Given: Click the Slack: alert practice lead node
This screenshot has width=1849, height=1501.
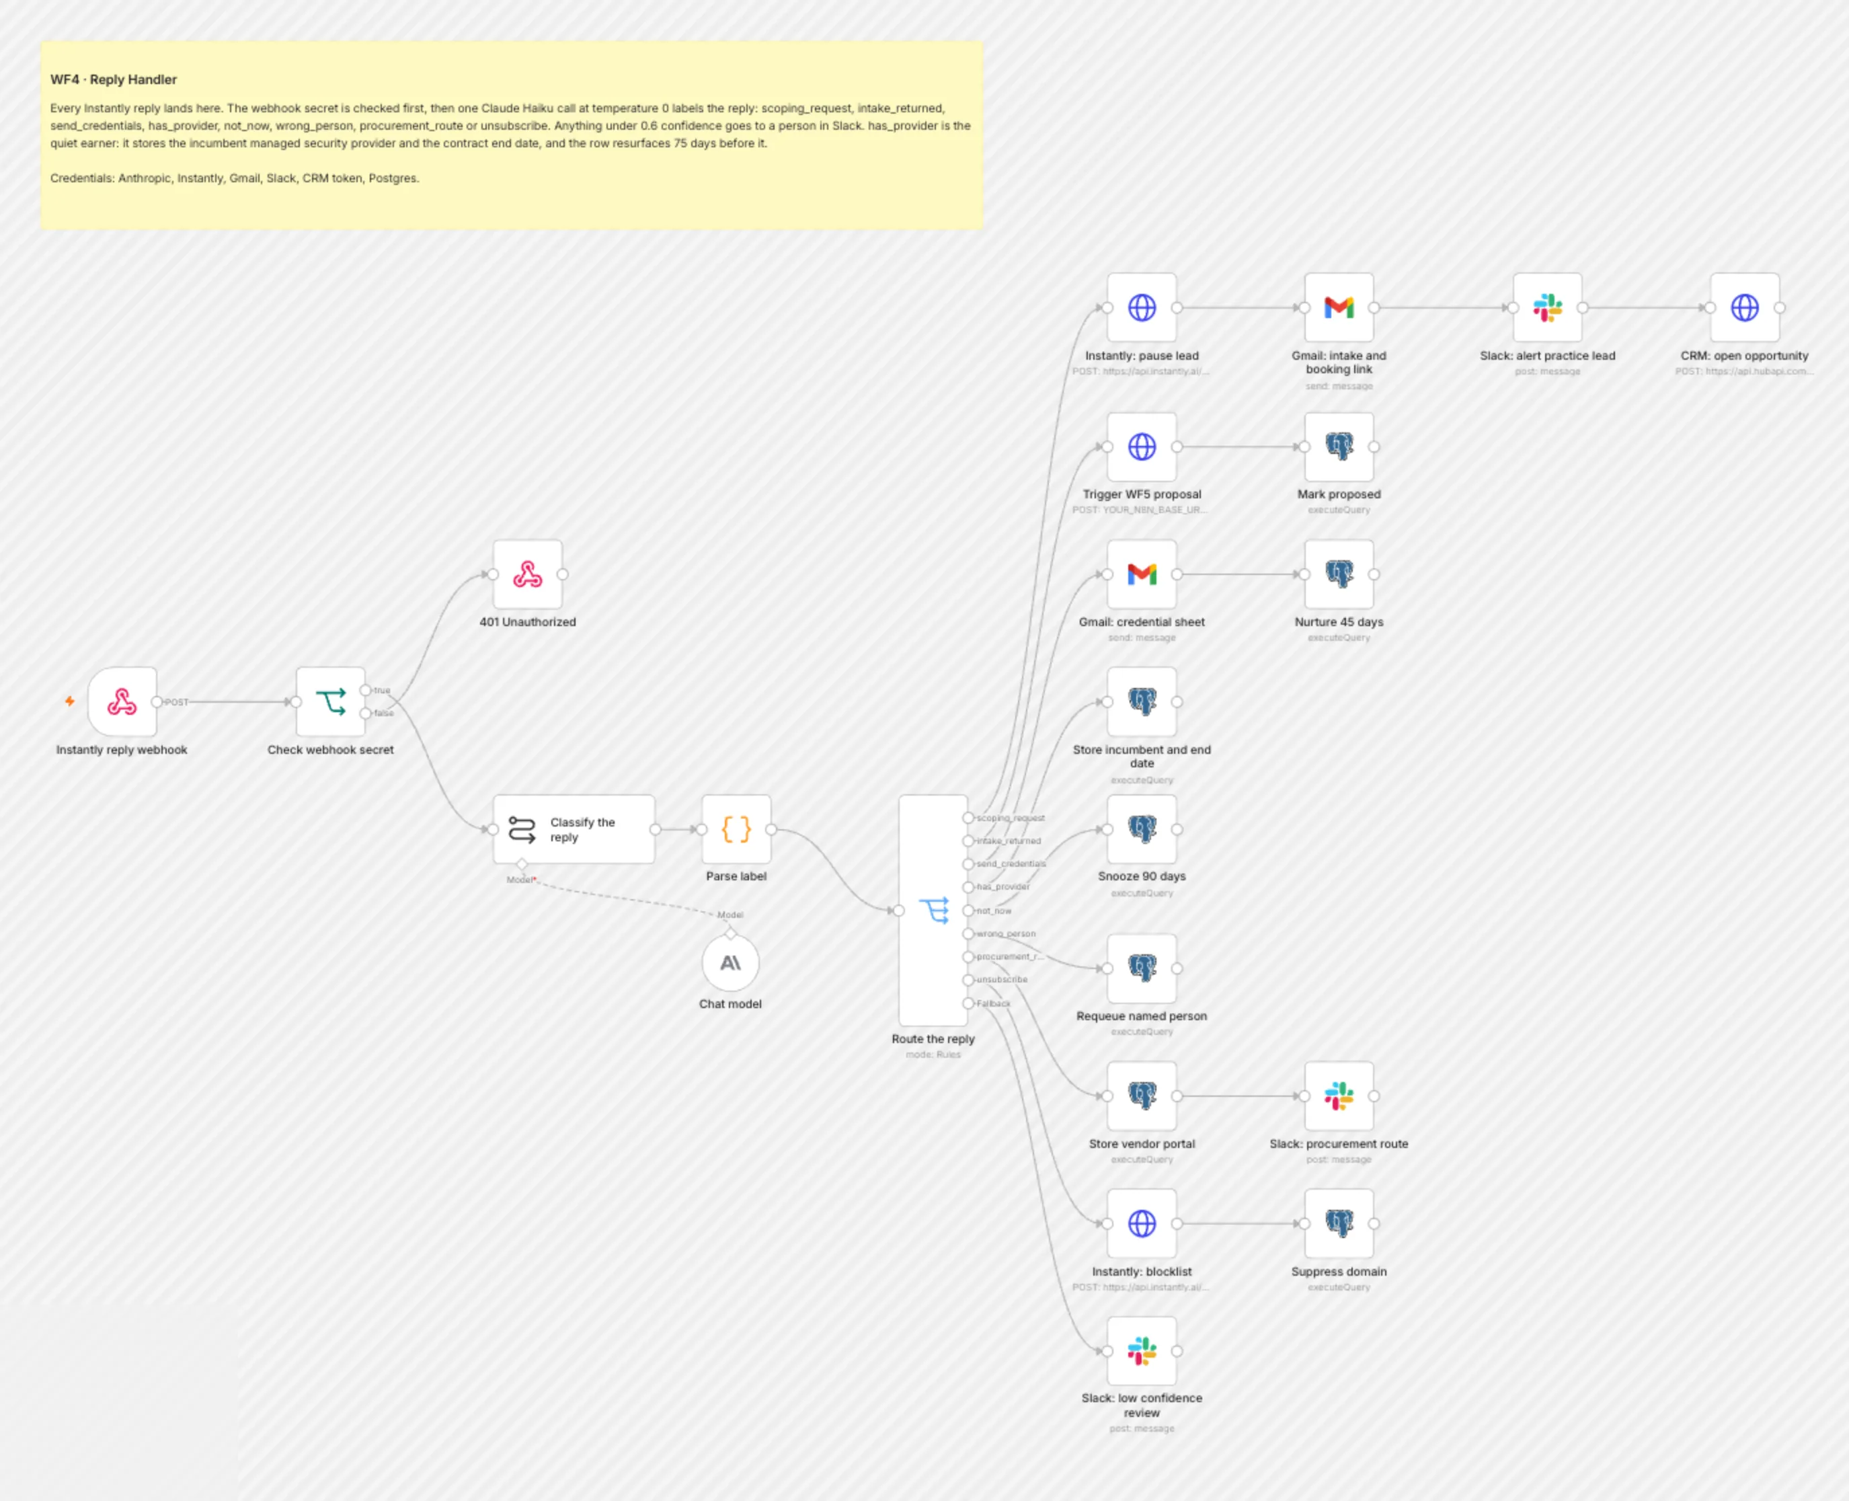Looking at the screenshot, I should click(x=1546, y=308).
